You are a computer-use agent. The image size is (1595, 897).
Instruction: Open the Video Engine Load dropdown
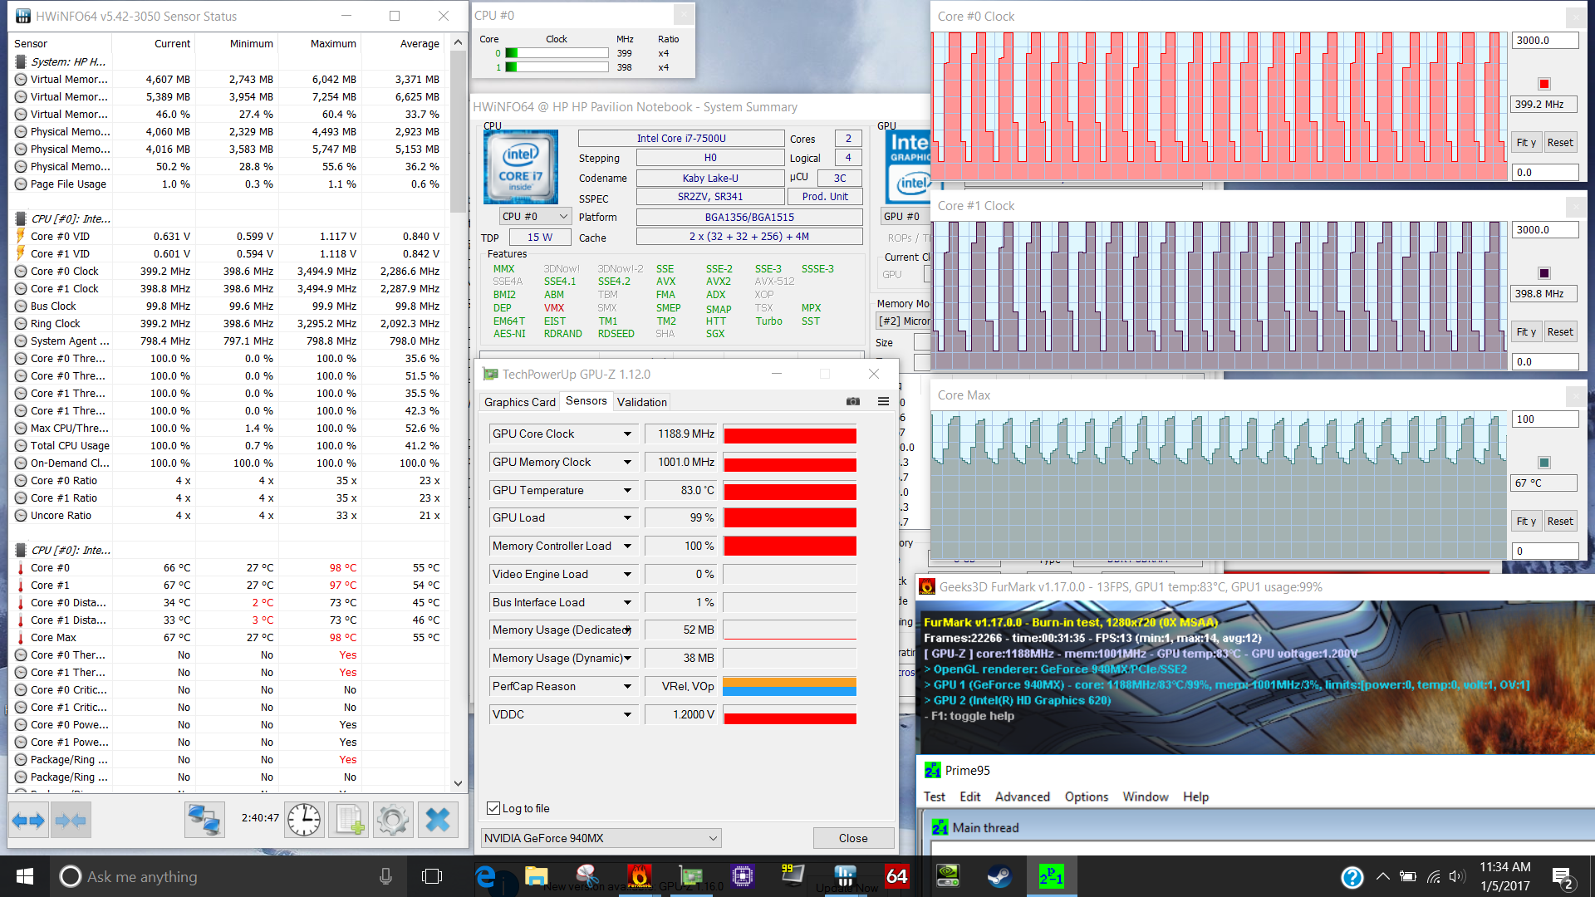(628, 574)
